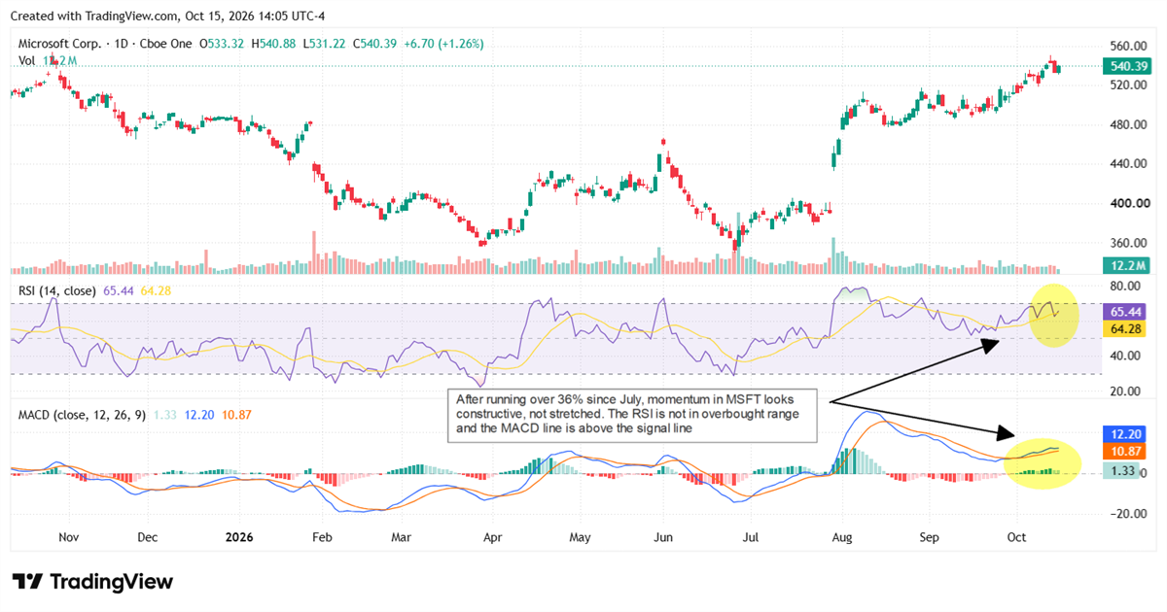Select the green 540.39 last price tag
This screenshot has width=1167, height=612.
1126,66
